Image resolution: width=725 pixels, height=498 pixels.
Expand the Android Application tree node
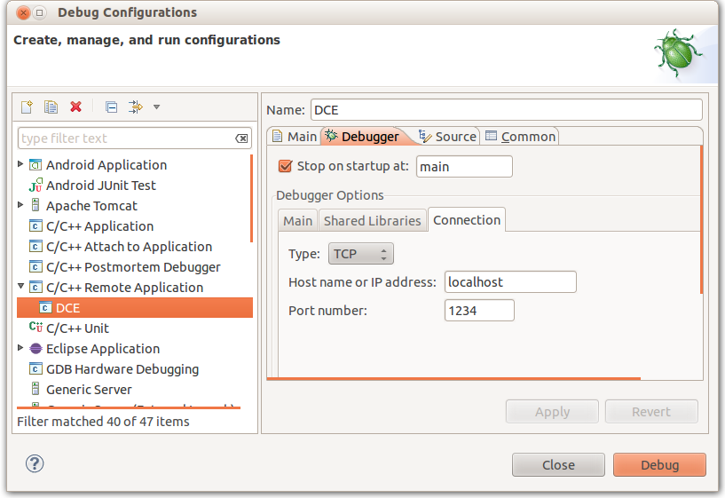(x=20, y=163)
